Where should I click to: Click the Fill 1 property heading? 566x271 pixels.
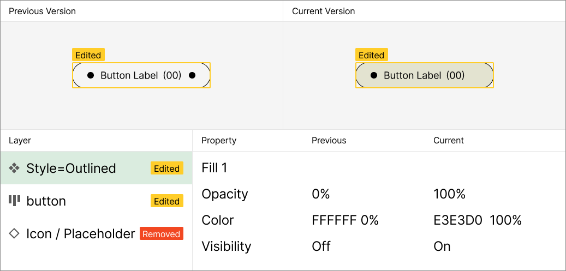pyautogui.click(x=215, y=168)
